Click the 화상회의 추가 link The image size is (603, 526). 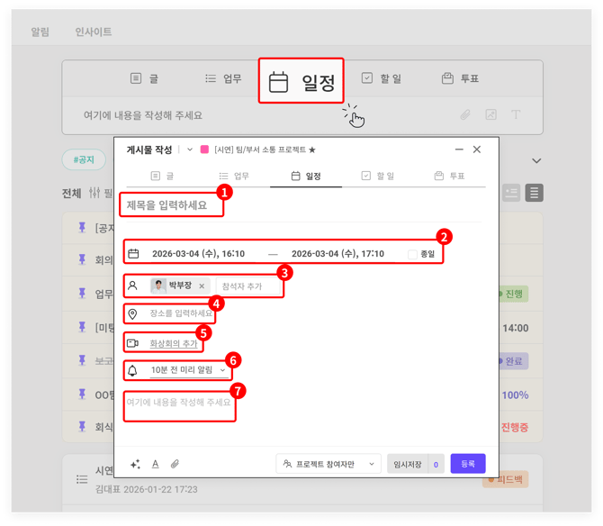click(x=173, y=343)
